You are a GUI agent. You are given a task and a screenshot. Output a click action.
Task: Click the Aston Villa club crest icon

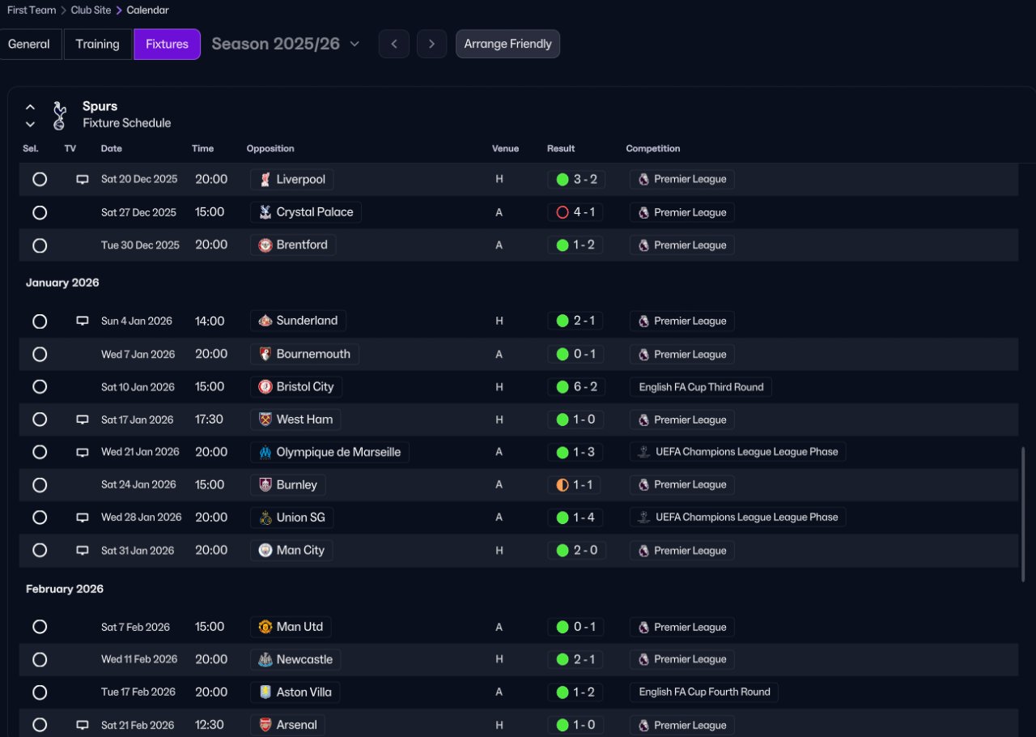click(x=265, y=692)
